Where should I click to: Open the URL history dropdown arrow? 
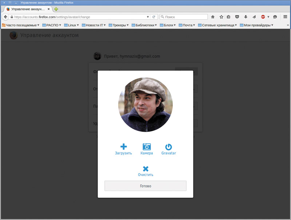pos(148,17)
